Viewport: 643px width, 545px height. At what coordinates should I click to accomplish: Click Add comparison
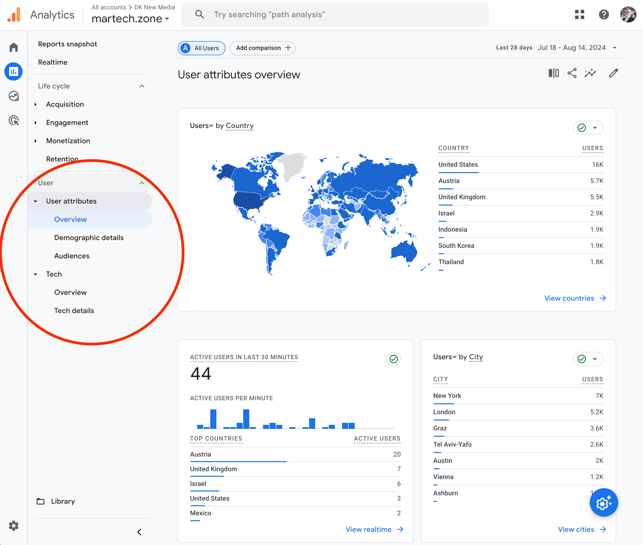(262, 48)
